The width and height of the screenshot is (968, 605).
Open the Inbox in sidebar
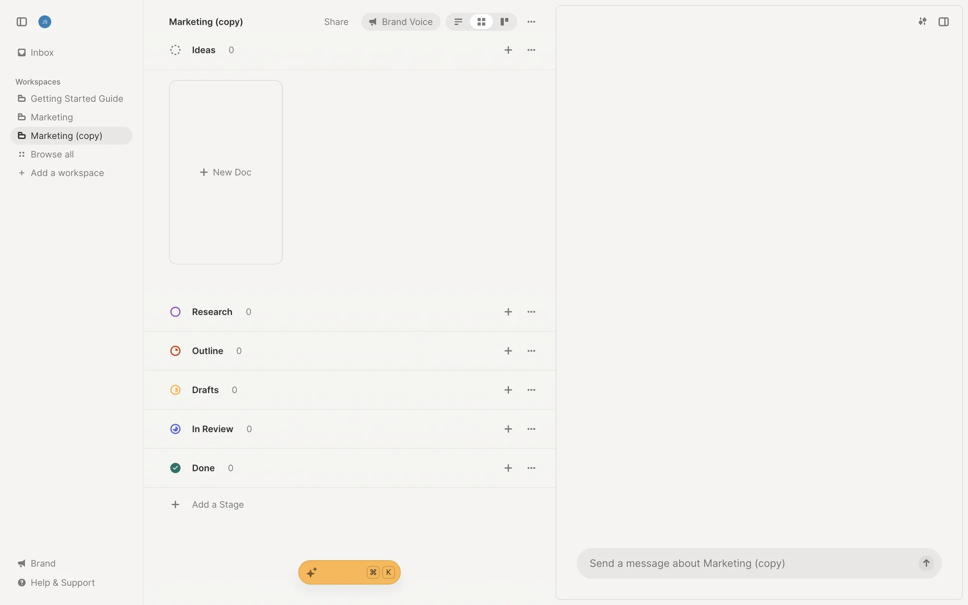coord(42,52)
